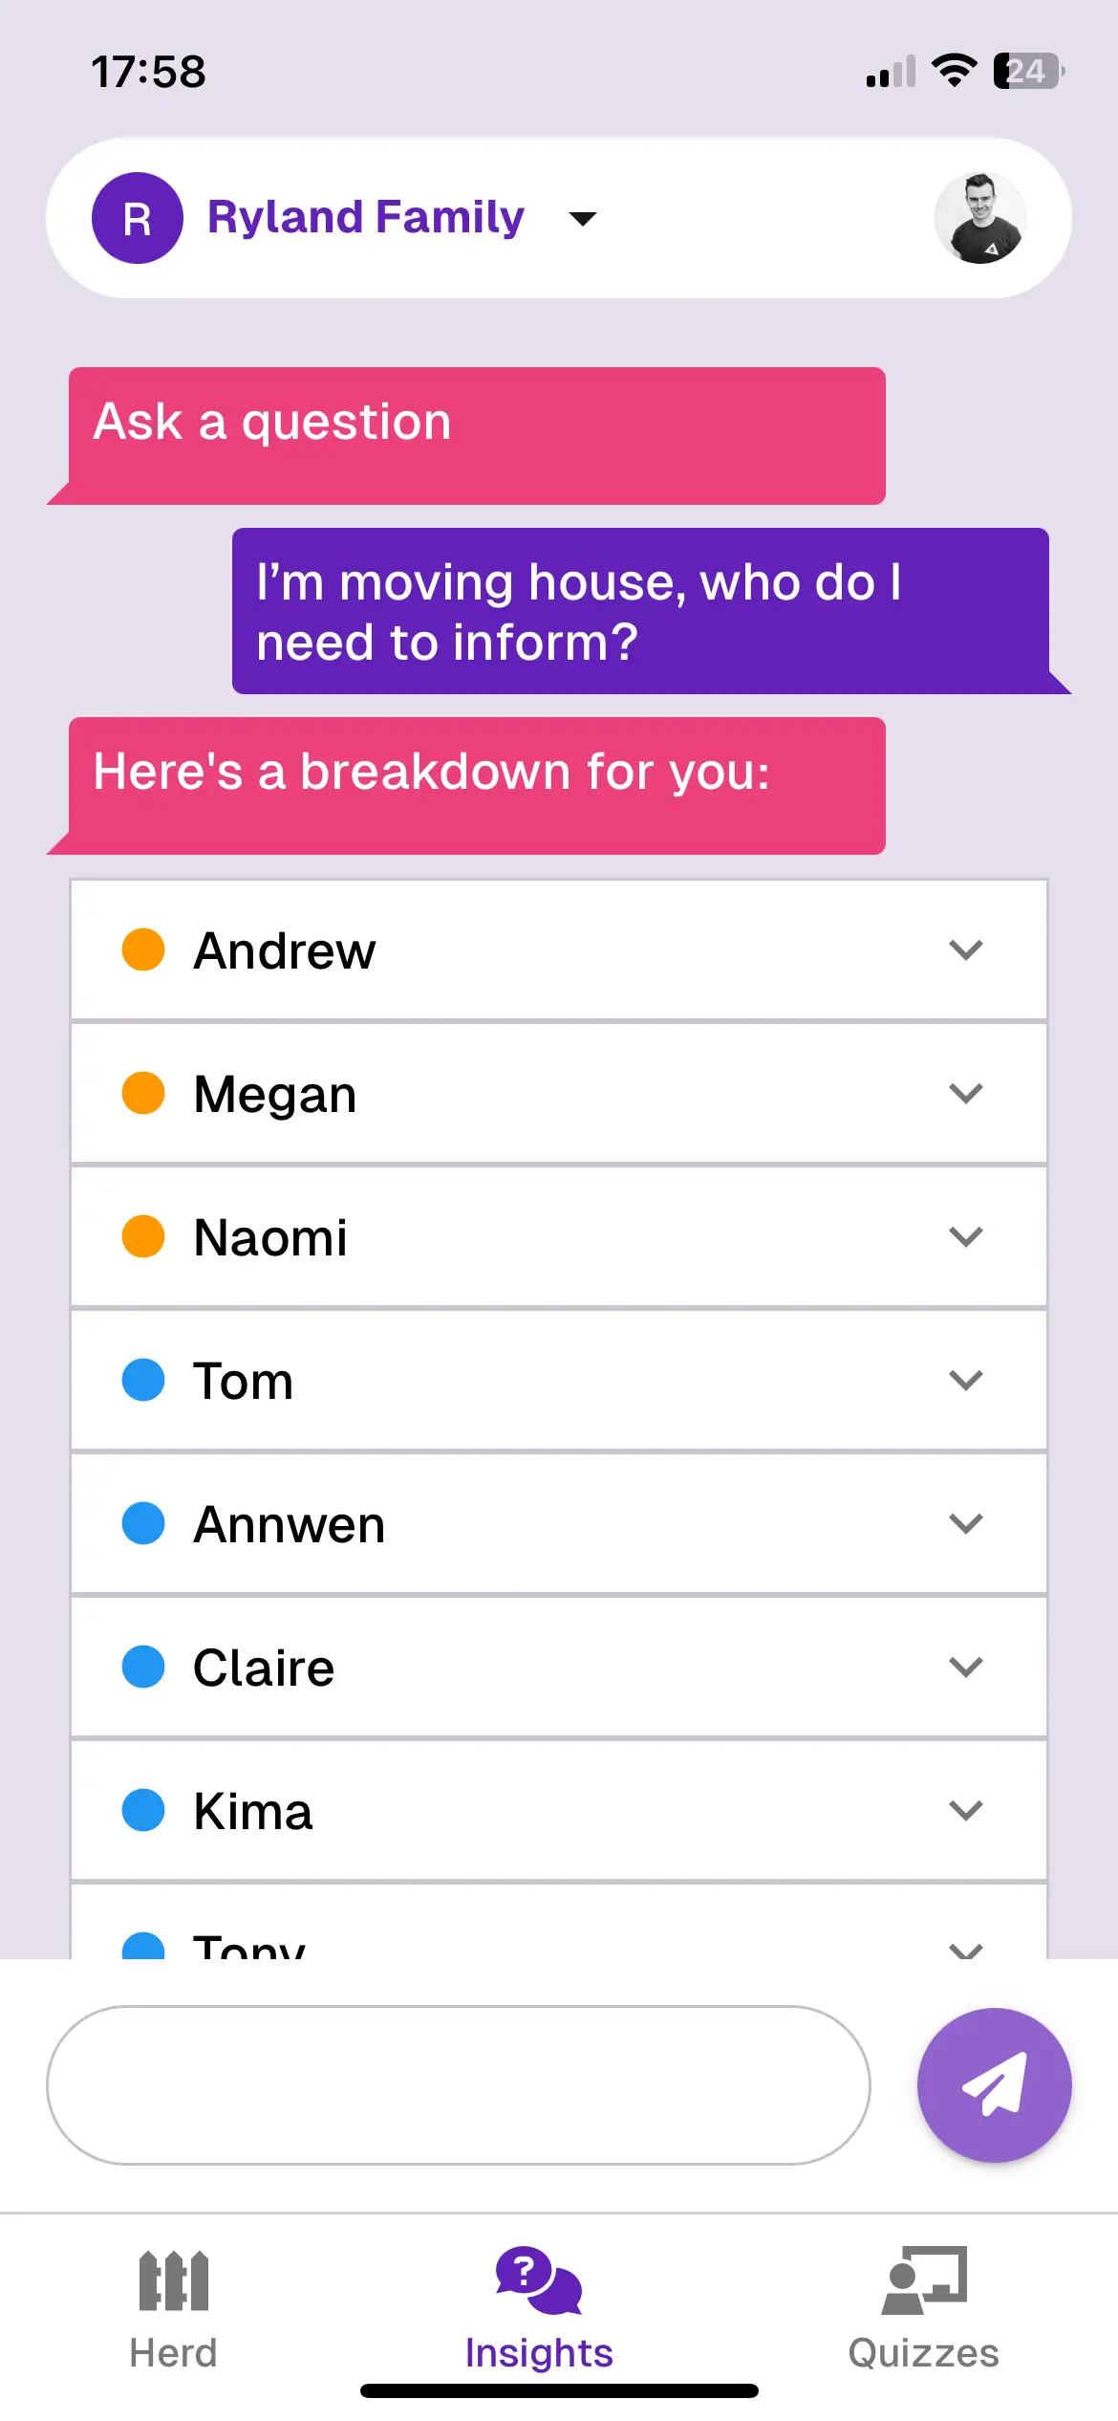Open the Herd fence icon
This screenshot has width=1118, height=2421.
tap(173, 2280)
